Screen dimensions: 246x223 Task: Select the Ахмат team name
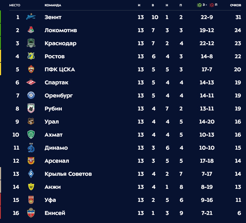tap(53, 135)
